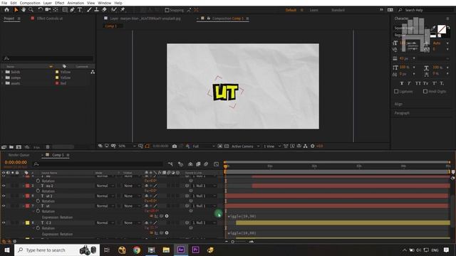The width and height of the screenshot is (456, 256).
Task: Toggle the Snapping checkbox
Action: click(167, 10)
